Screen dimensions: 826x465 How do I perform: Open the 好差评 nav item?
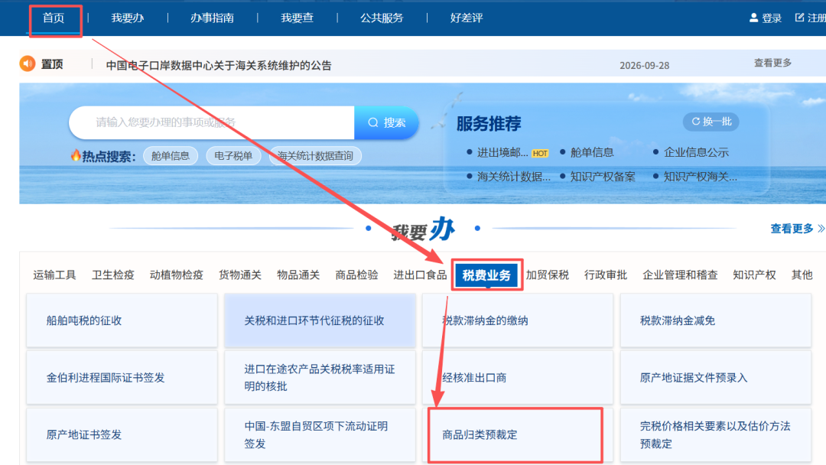click(x=467, y=18)
